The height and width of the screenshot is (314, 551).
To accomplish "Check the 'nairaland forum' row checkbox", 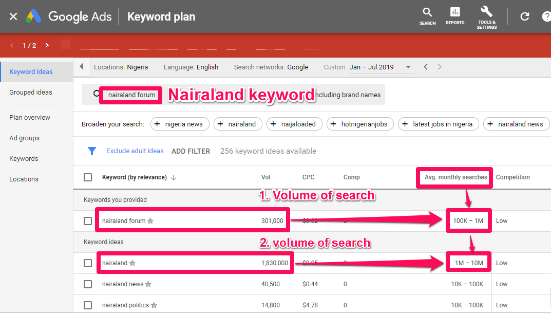I will (x=88, y=221).
